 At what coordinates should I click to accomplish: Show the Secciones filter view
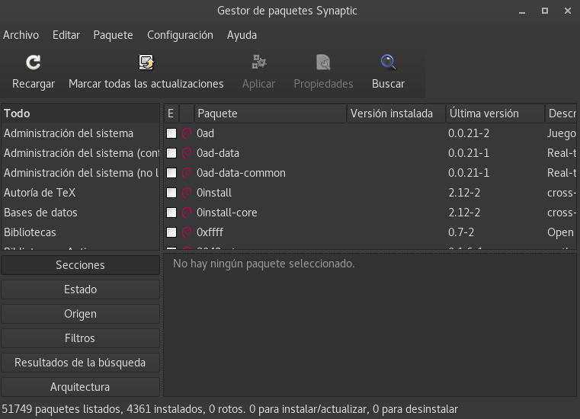[80, 265]
